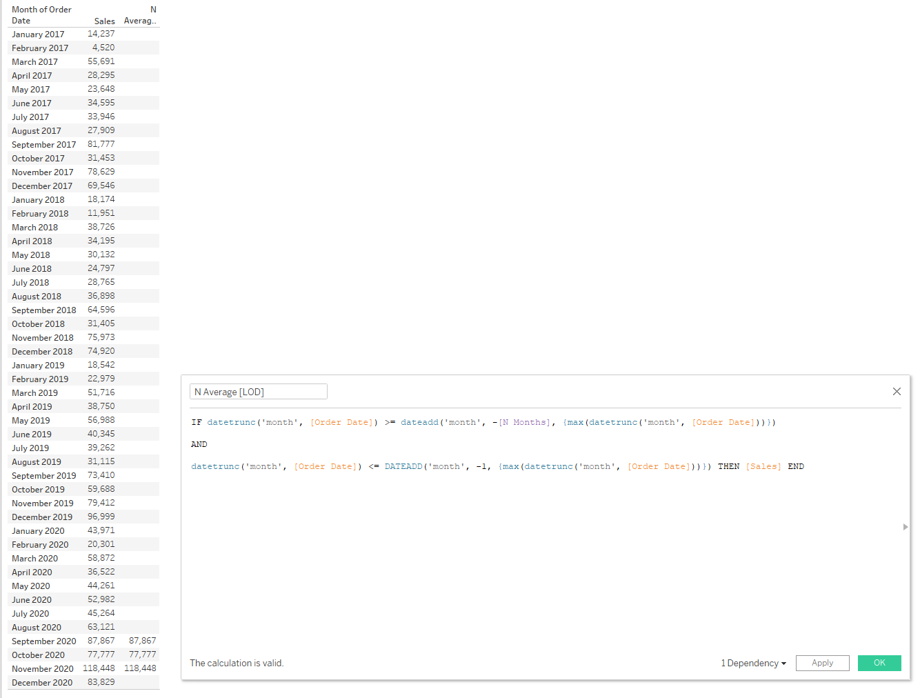Select the November 2018 row label
The image size is (920, 698).
[43, 338]
